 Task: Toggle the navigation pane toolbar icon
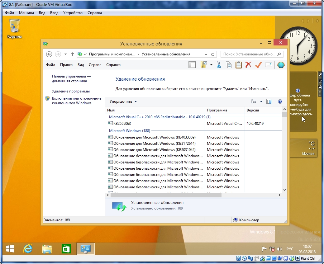192,65
